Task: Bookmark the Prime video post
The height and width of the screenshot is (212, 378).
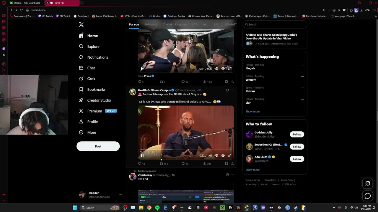Action: coord(226,82)
